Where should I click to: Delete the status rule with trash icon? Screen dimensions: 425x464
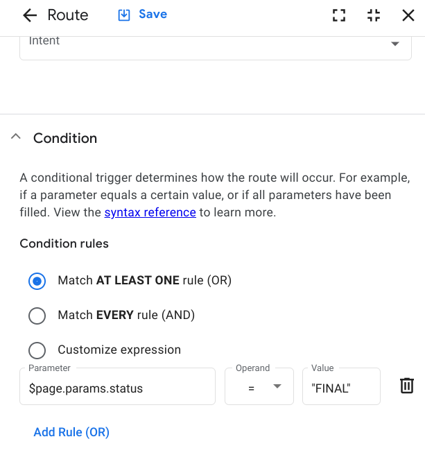click(407, 386)
